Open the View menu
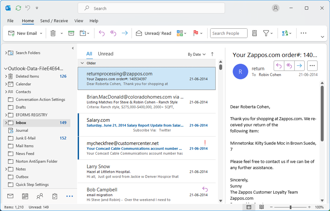This screenshot has height=211, width=330. pyautogui.click(x=79, y=21)
